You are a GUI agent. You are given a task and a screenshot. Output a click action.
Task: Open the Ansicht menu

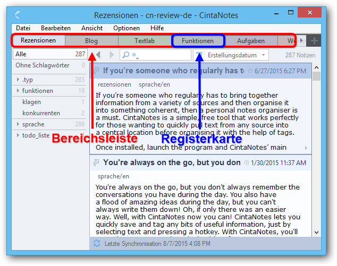(x=92, y=28)
